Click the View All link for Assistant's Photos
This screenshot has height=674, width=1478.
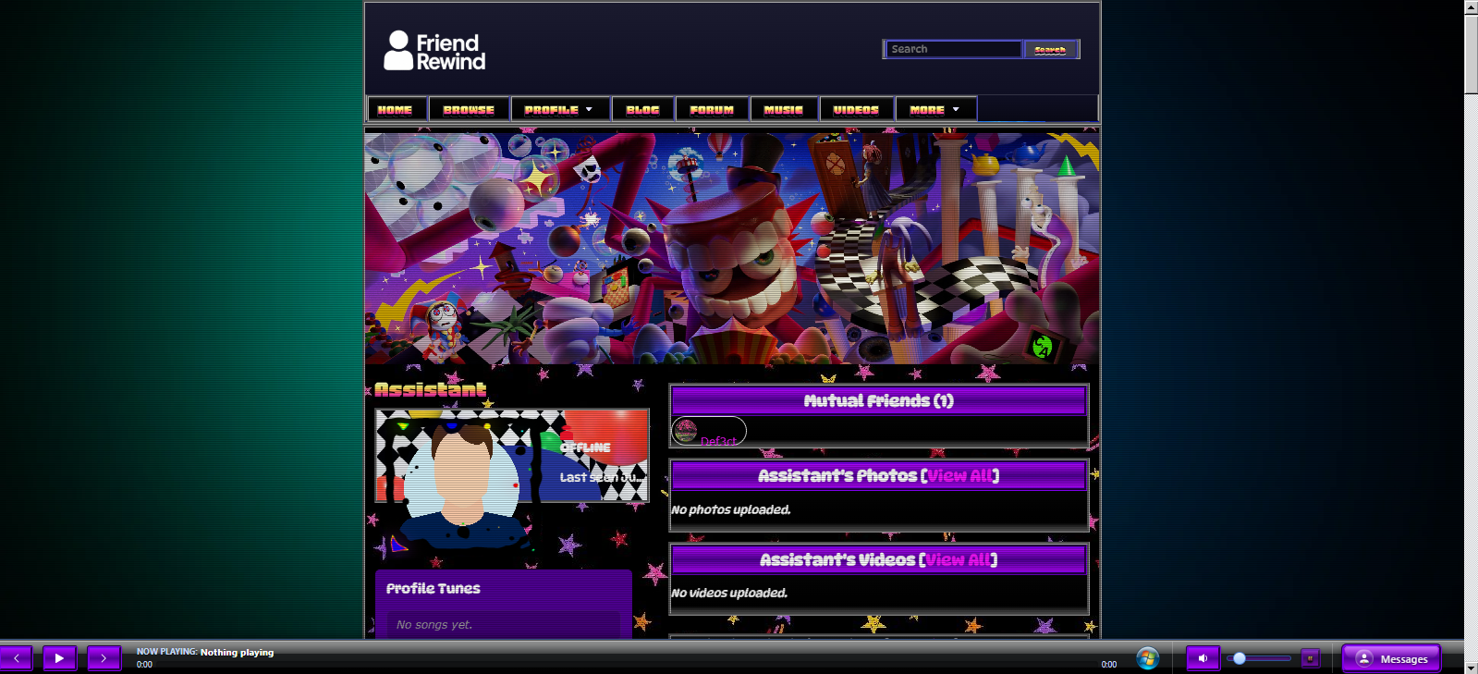[x=960, y=475]
